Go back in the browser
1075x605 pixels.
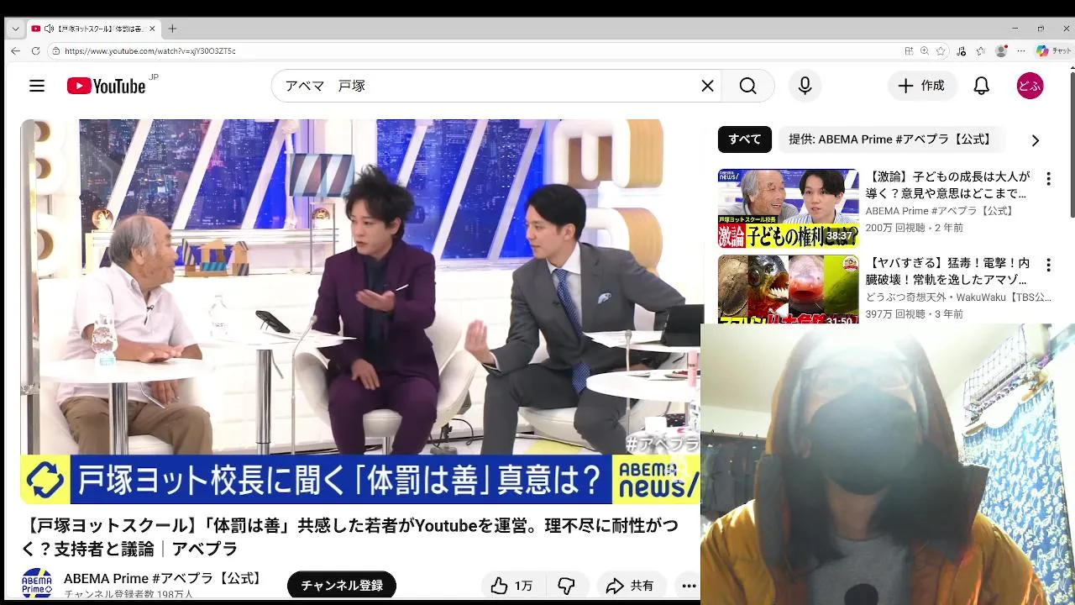click(15, 51)
